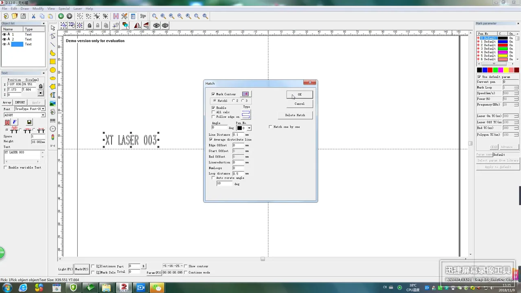
Task: Open the Special menu
Action: pos(64,9)
